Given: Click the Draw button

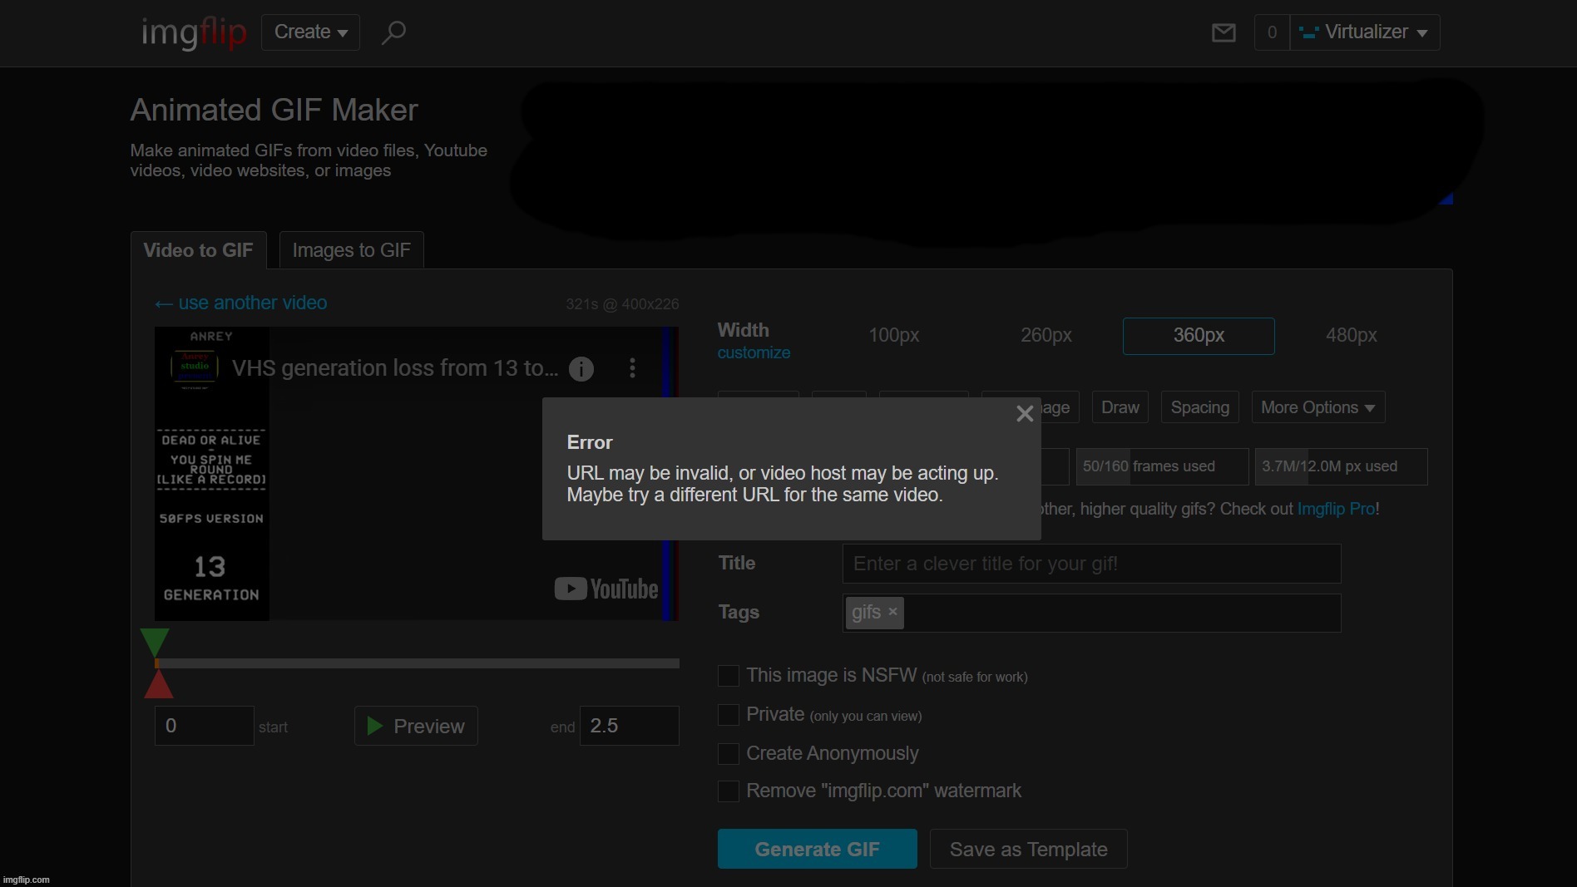Looking at the screenshot, I should click(1120, 407).
